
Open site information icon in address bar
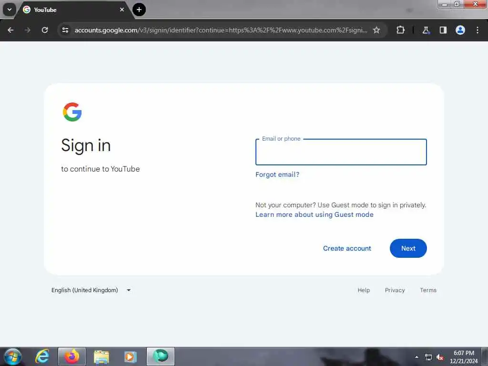(65, 30)
